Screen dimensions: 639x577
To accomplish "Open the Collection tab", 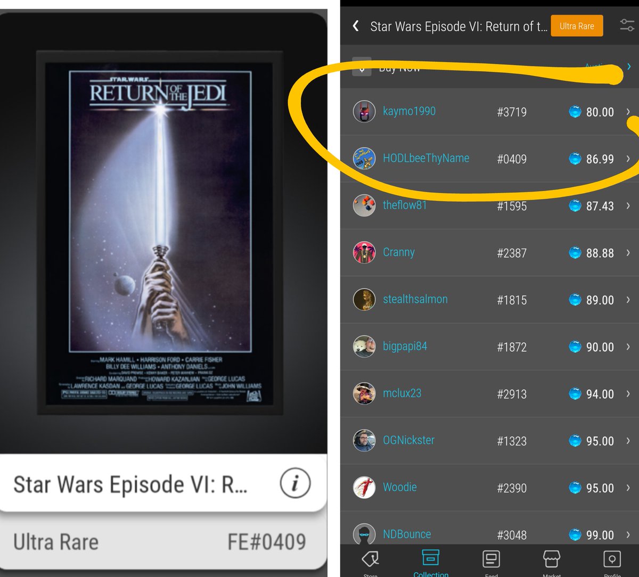I will (x=430, y=563).
